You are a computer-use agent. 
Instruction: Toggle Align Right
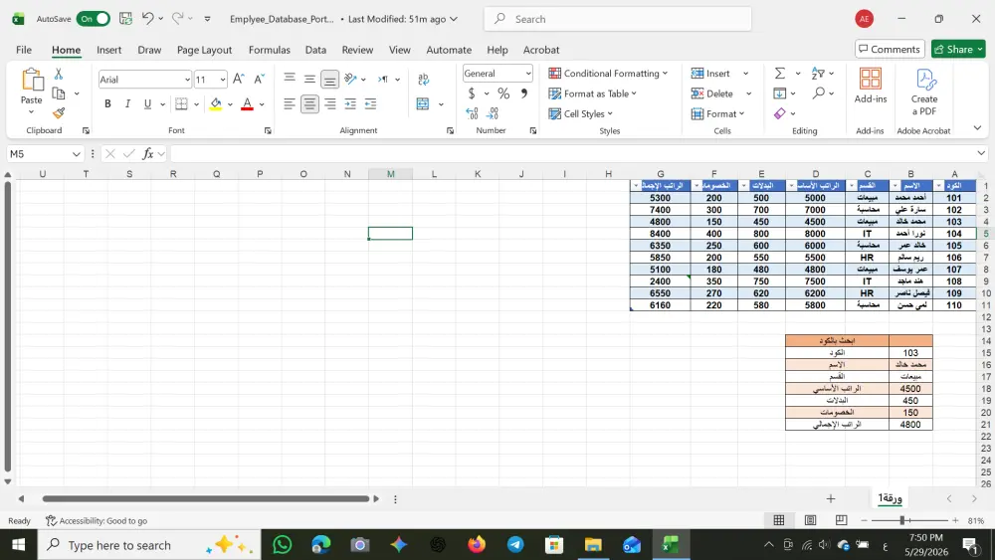click(x=330, y=104)
